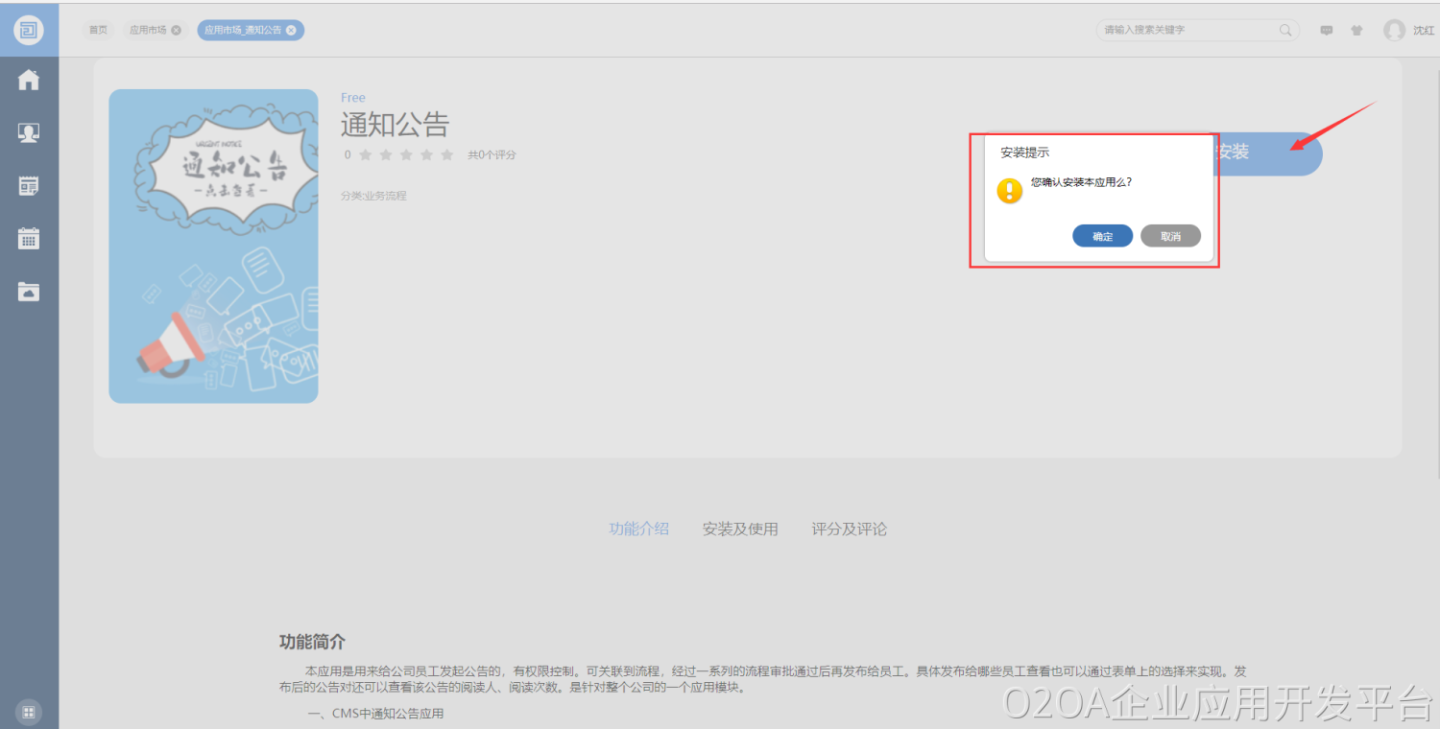The width and height of the screenshot is (1440, 729).
Task: Close the 应用市场 tab
Action: (x=176, y=31)
